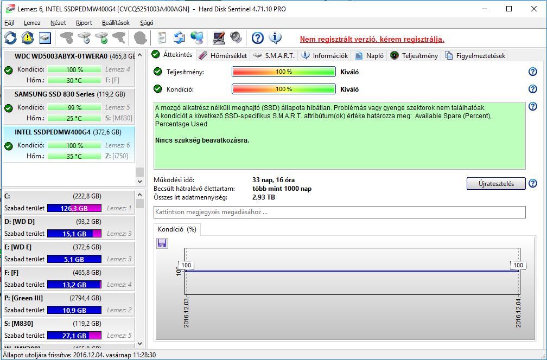Click the disk with clock test icon
Image resolution: width=547 pixels, height=360 pixels.
pos(84,37)
